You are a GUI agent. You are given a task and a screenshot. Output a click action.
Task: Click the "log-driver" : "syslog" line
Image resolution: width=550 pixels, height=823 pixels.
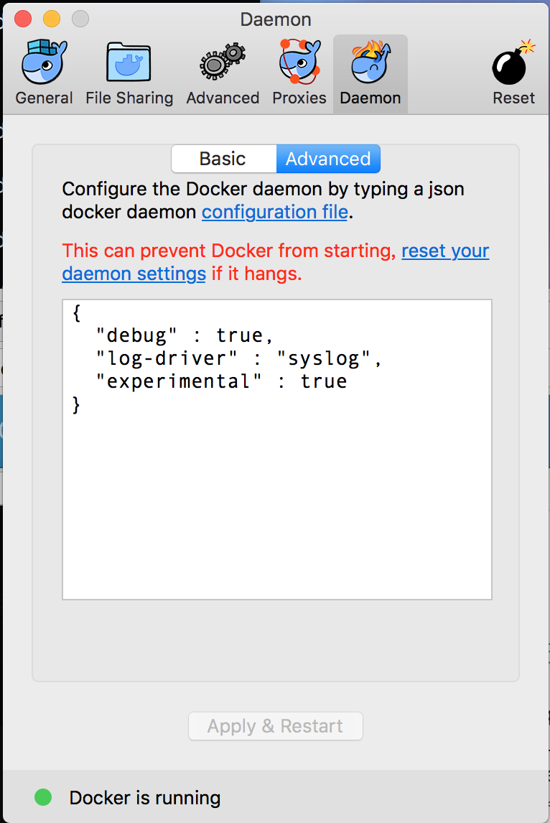(x=239, y=358)
